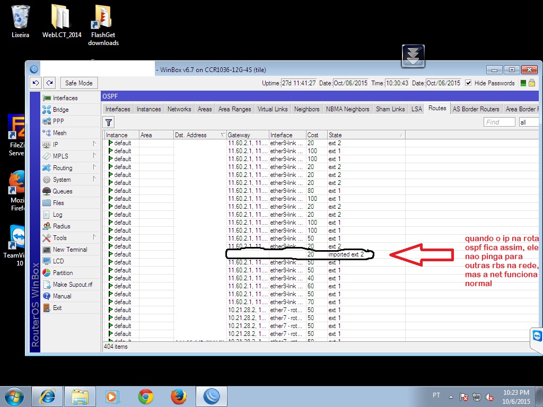Click the Gateway column header

point(248,135)
